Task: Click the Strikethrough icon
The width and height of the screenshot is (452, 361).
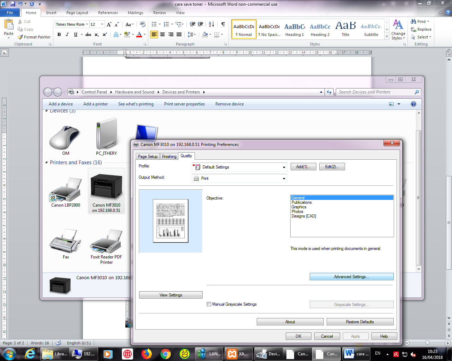Action: pyautogui.click(x=88, y=35)
